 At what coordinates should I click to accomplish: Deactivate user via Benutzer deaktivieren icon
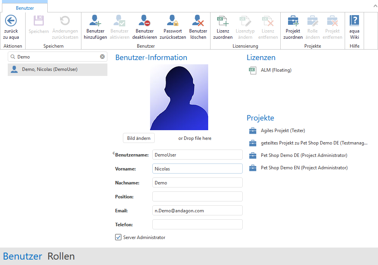[144, 21]
